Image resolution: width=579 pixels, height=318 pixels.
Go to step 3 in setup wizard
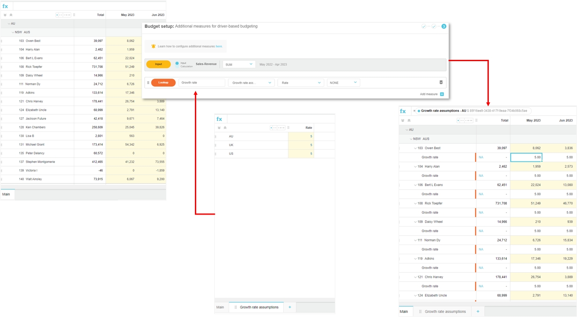click(x=443, y=27)
